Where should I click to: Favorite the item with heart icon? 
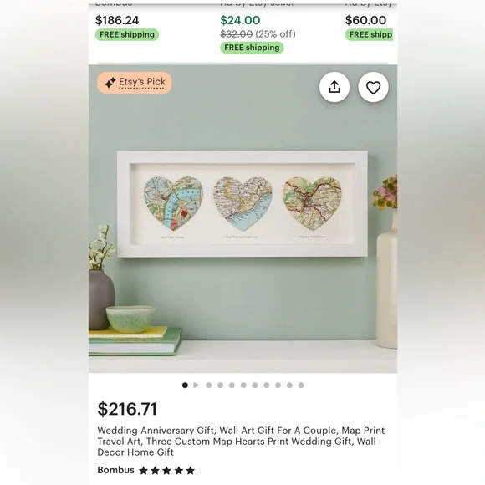pyautogui.click(x=373, y=87)
